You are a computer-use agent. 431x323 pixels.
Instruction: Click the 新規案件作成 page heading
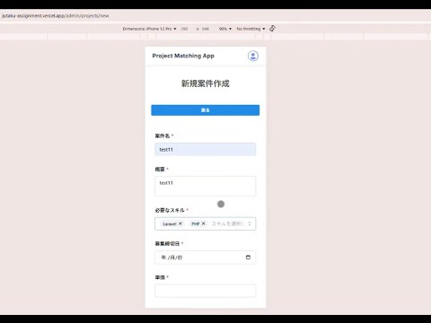point(206,83)
